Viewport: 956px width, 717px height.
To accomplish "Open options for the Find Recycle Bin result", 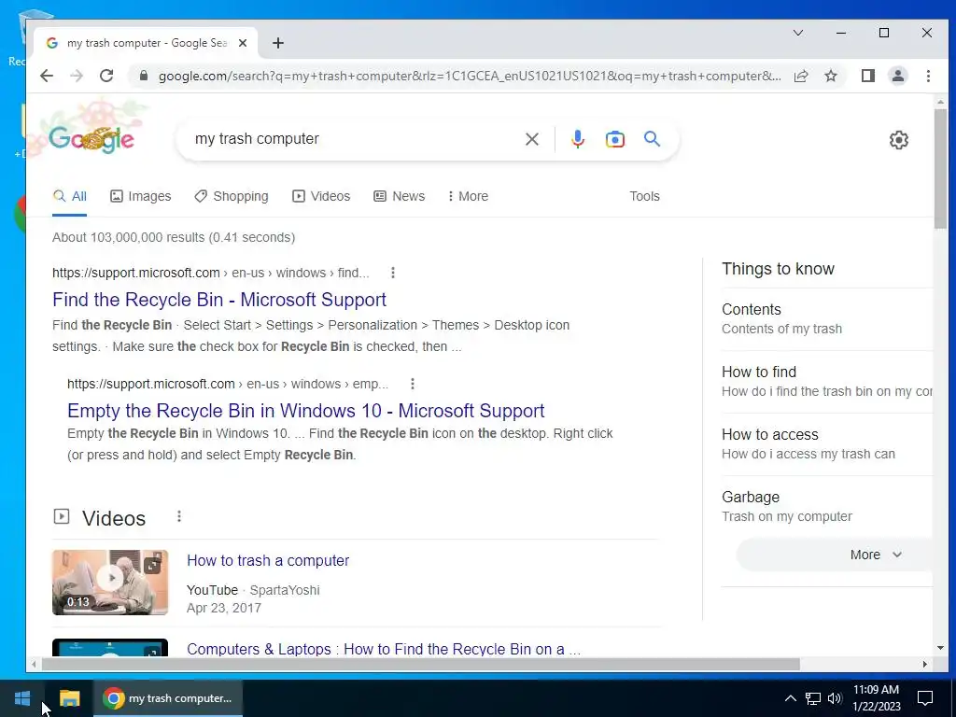I will click(x=393, y=273).
